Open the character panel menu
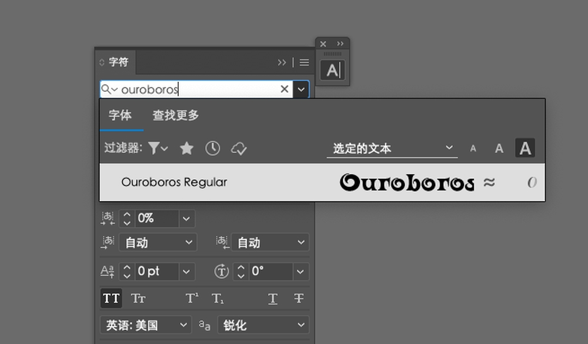 (x=305, y=62)
